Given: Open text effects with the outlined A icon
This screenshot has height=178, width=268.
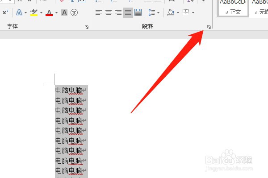Looking at the screenshot, I should tap(19, 12).
